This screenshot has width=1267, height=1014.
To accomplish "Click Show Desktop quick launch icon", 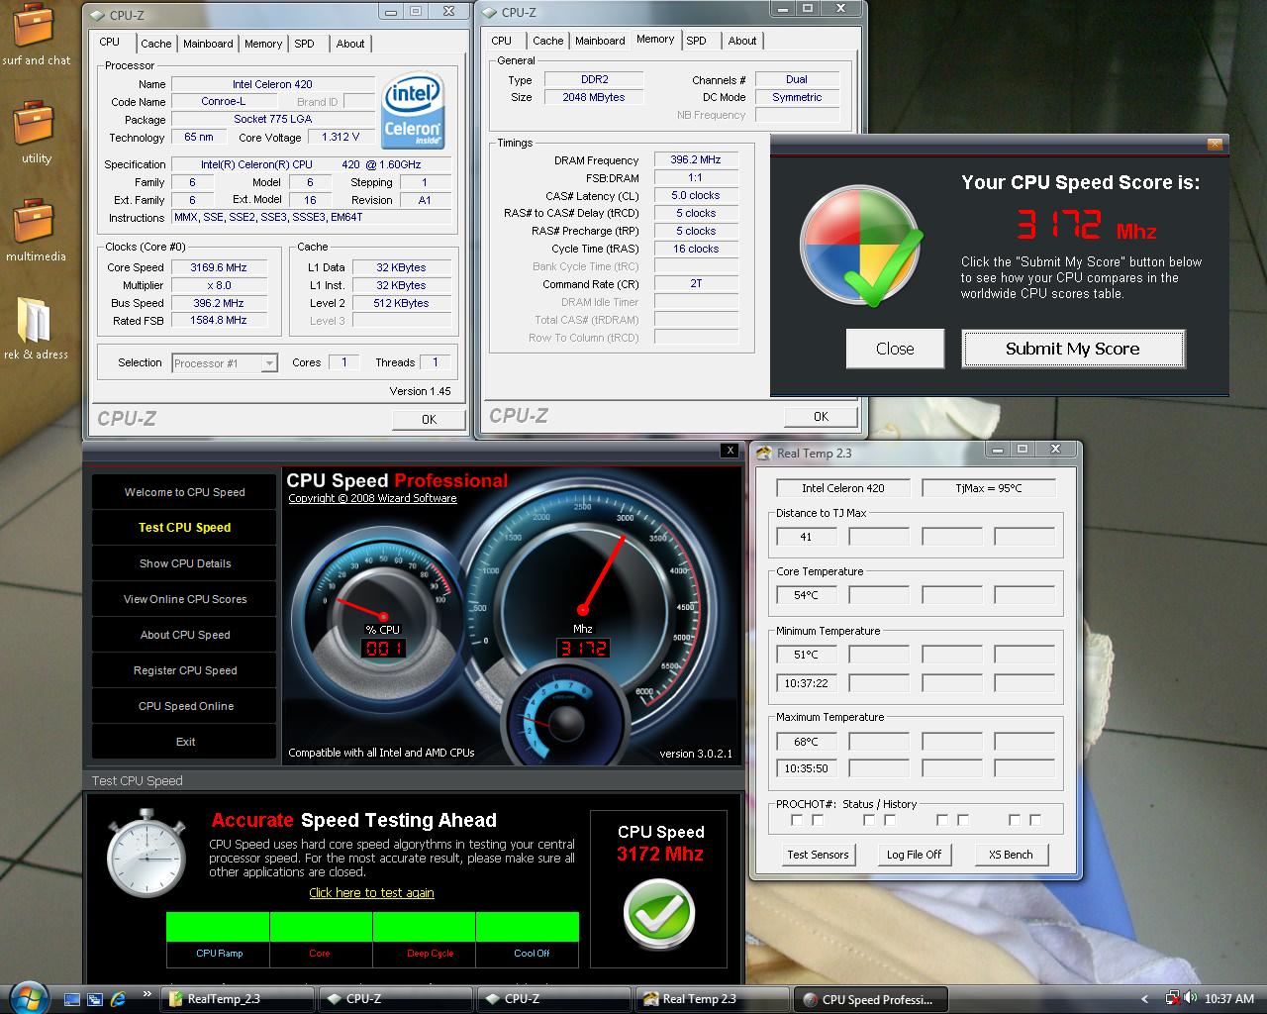I will (x=72, y=999).
